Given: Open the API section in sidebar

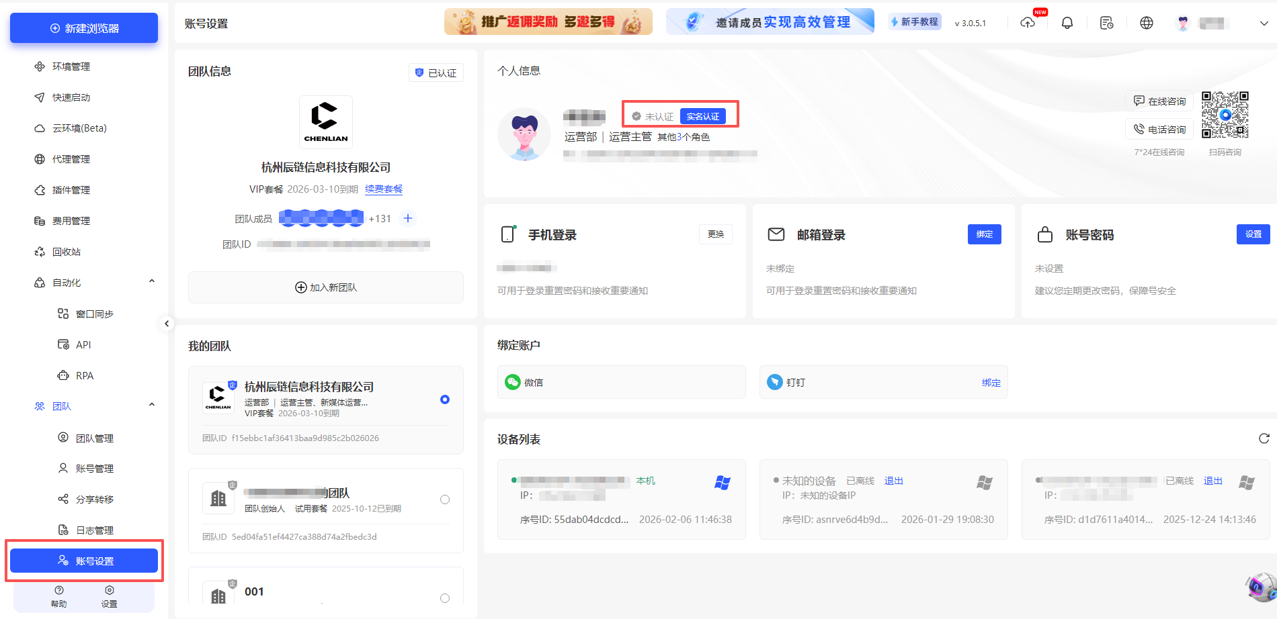Looking at the screenshot, I should [x=83, y=344].
